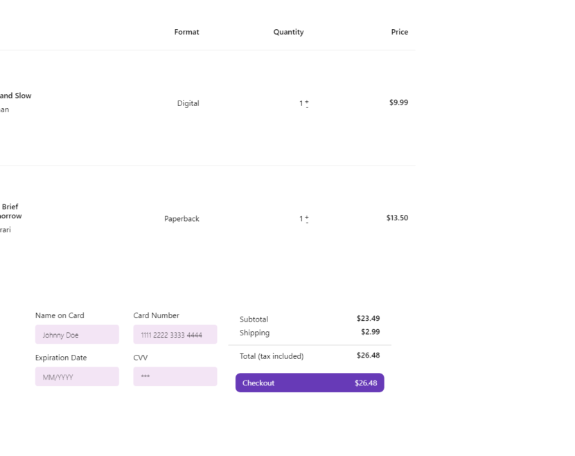This screenshot has width=575, height=456.
Task: Click the Subtotal amount $23.49
Action: coord(368,319)
